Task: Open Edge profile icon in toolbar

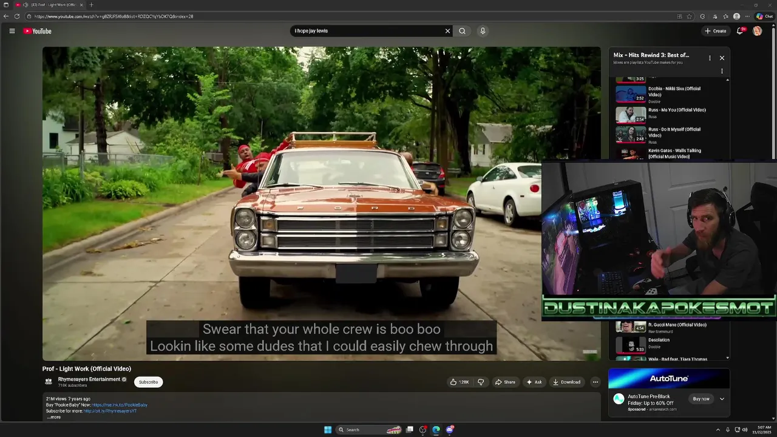Action: (x=736, y=16)
